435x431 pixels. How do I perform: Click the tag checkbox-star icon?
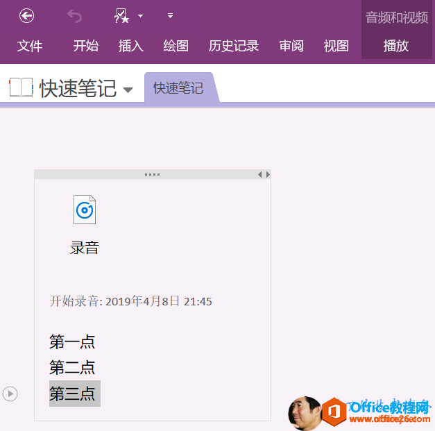coord(121,15)
